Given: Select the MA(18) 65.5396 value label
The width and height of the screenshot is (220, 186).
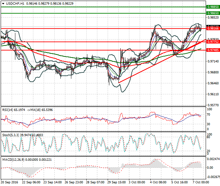Looking at the screenshot, I should coord(42,110).
